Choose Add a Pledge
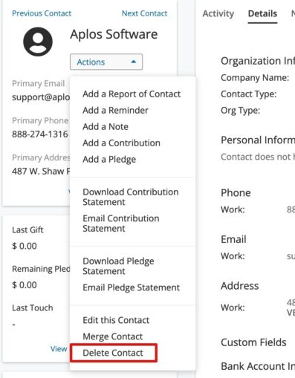This screenshot has height=378, width=295. coord(109,160)
